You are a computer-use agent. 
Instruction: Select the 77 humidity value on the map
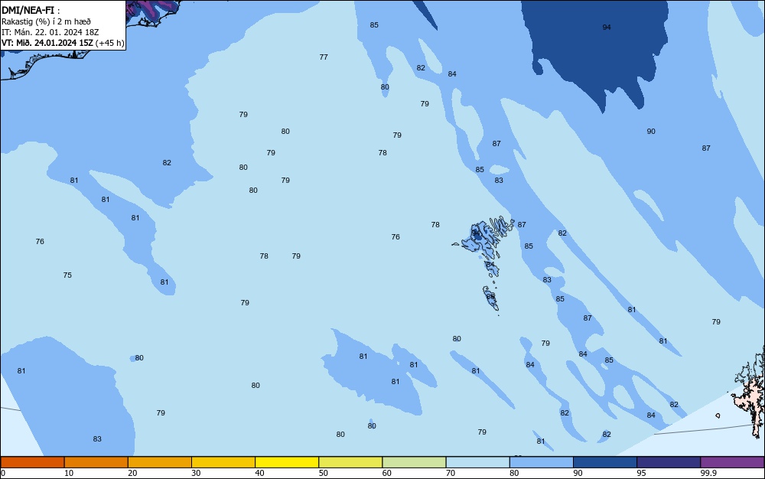[324, 57]
